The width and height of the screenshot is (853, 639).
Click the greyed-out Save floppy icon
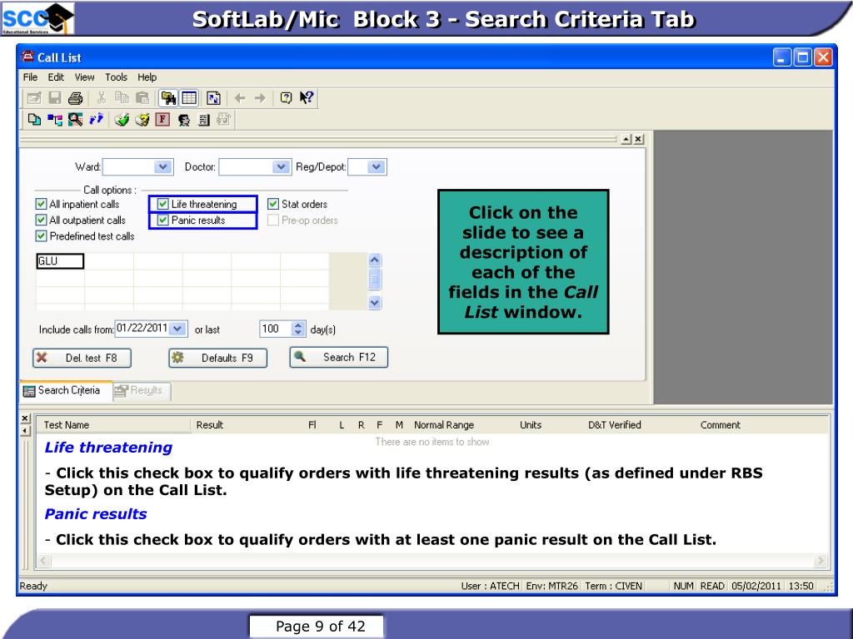55,98
